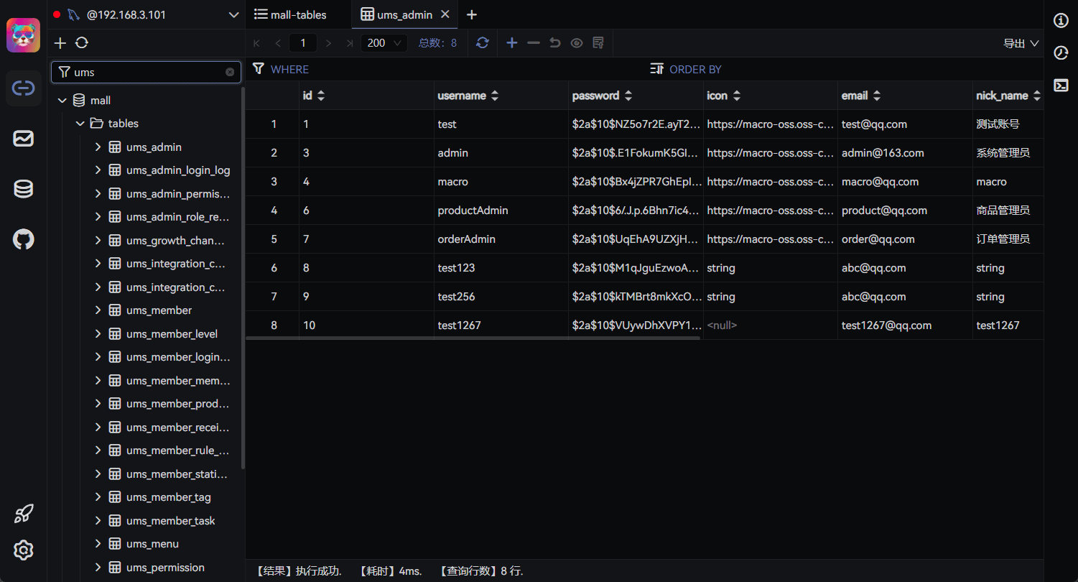Click the undo changes icon
1078x582 pixels.
(555, 43)
